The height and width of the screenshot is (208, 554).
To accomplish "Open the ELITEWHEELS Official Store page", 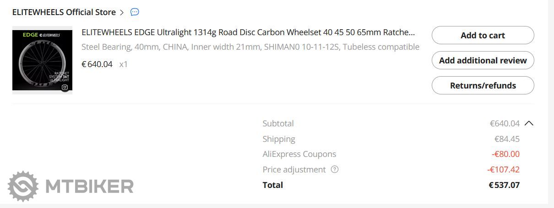I will (x=64, y=12).
